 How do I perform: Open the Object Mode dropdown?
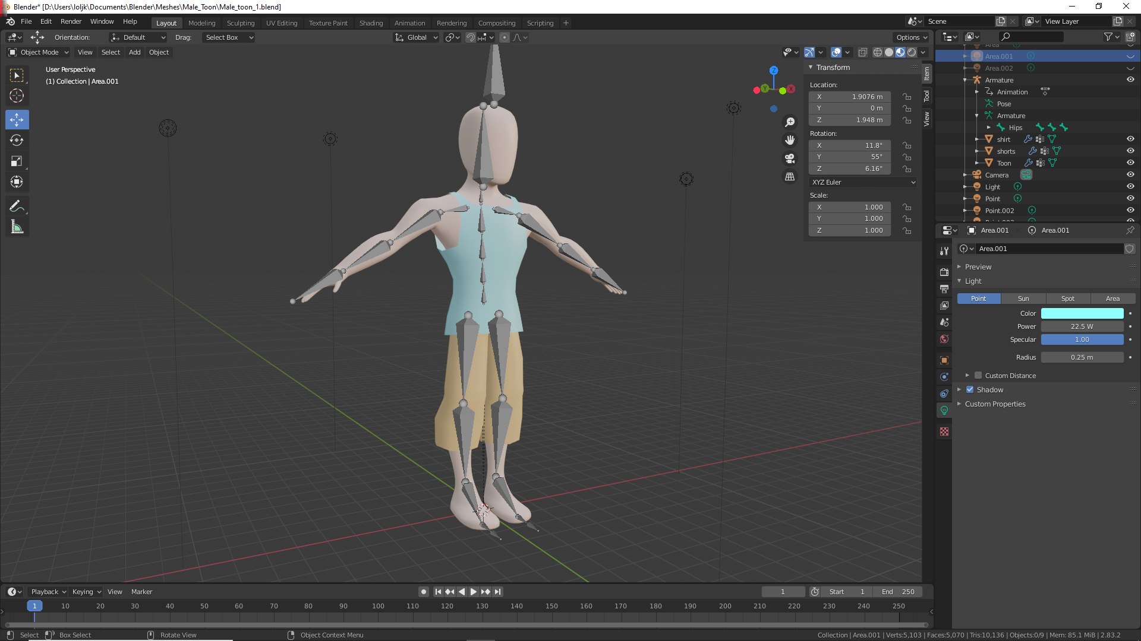pyautogui.click(x=39, y=52)
